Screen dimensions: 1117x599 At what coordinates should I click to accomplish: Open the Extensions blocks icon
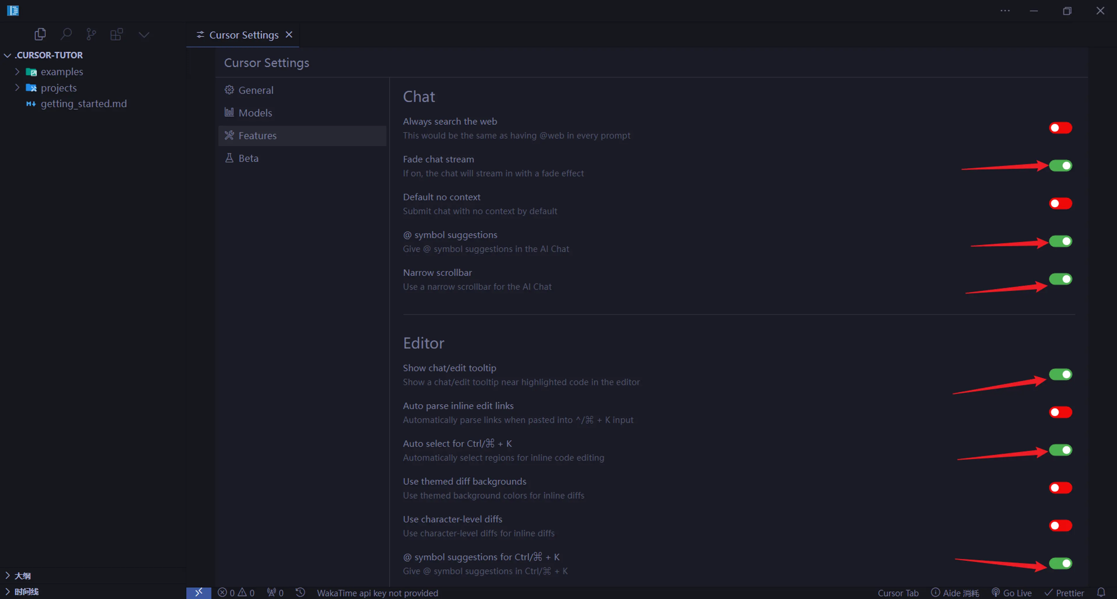point(117,34)
